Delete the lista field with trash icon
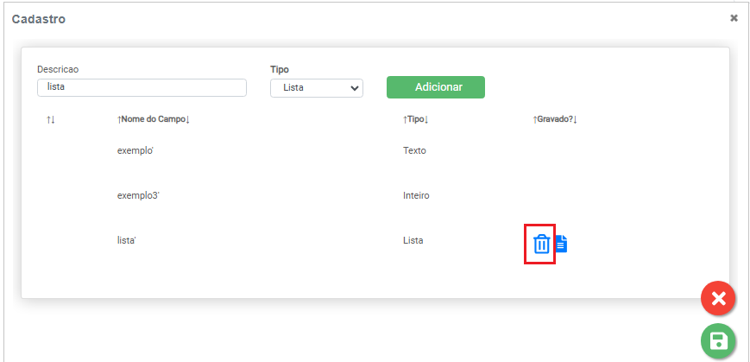Viewport: 750px width, 362px height. [541, 245]
